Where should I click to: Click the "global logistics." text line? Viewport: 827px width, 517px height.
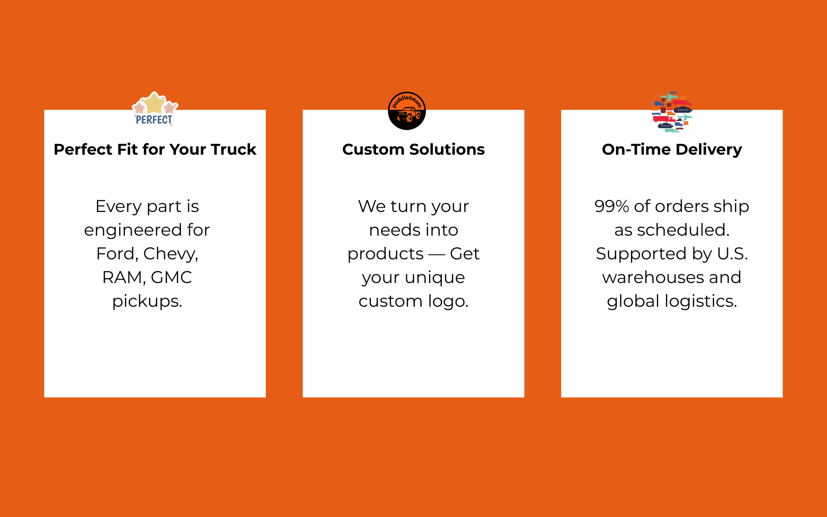pyautogui.click(x=672, y=301)
